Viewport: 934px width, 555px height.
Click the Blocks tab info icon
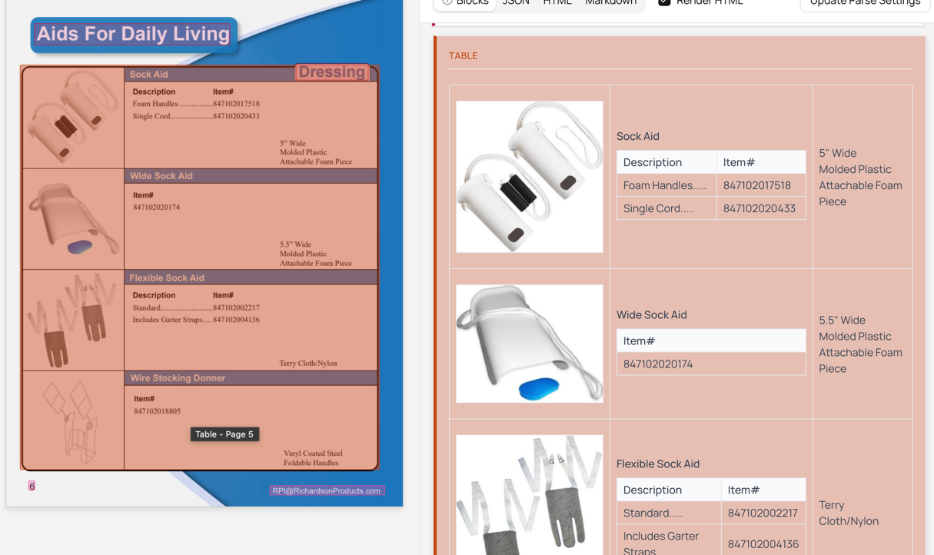[x=447, y=2]
